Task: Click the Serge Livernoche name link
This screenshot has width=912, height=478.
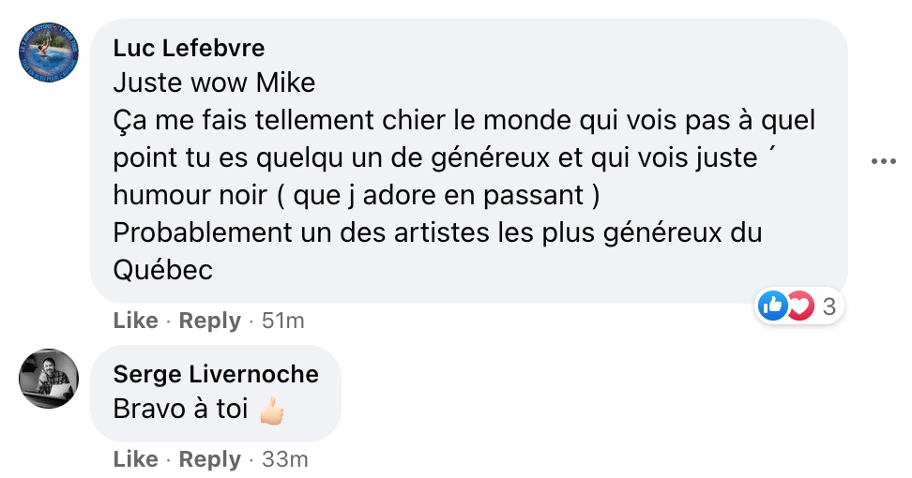Action: [216, 375]
